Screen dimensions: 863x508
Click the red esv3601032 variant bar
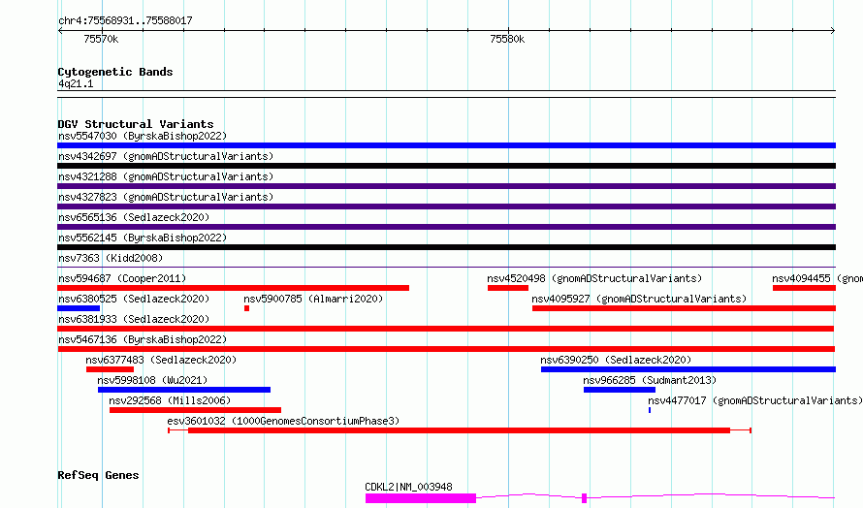point(459,430)
